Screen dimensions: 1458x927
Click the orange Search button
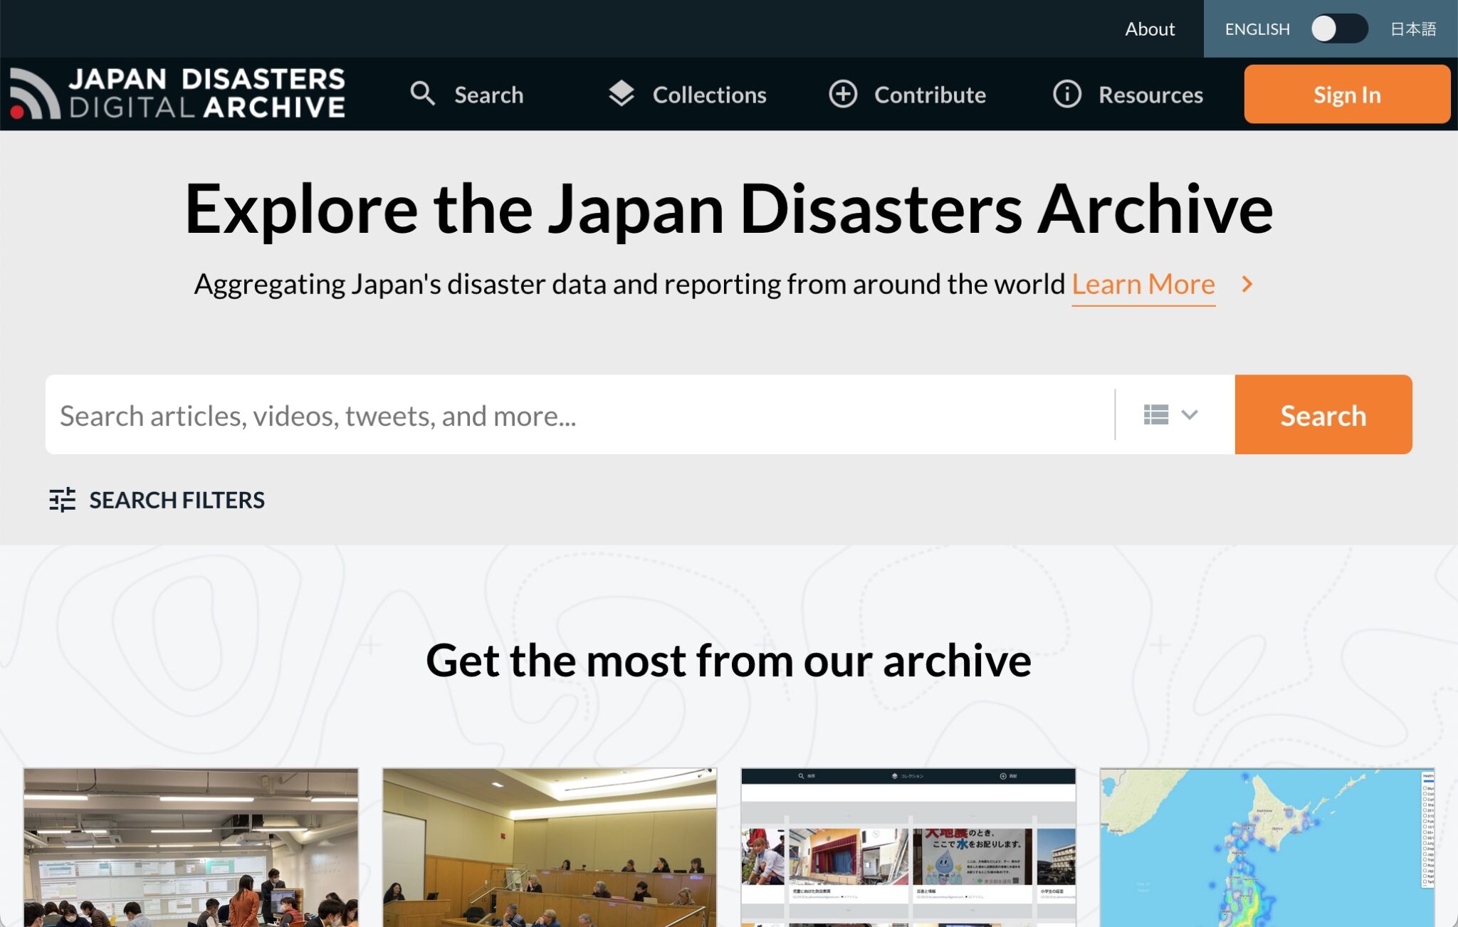(1323, 414)
